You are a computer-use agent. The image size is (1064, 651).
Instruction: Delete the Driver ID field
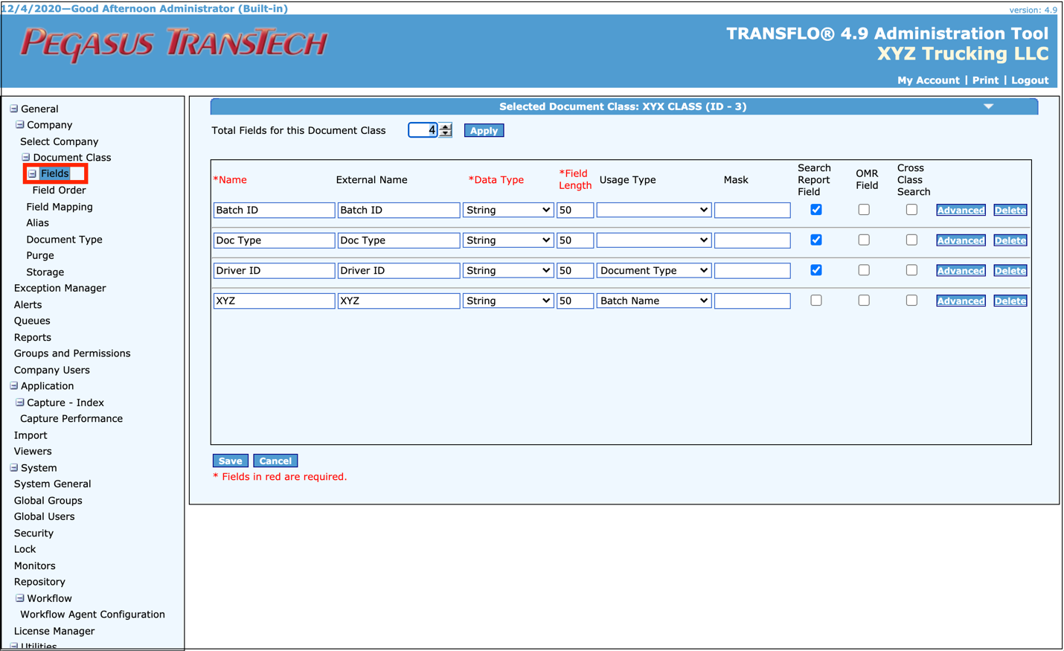1010,271
